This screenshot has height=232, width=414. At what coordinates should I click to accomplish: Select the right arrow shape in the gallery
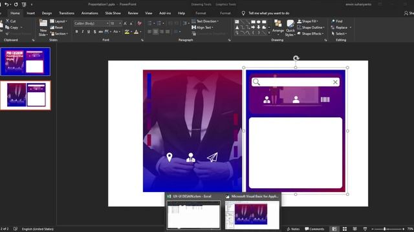coord(253,27)
